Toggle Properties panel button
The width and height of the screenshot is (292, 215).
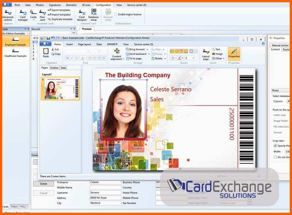click(x=234, y=54)
